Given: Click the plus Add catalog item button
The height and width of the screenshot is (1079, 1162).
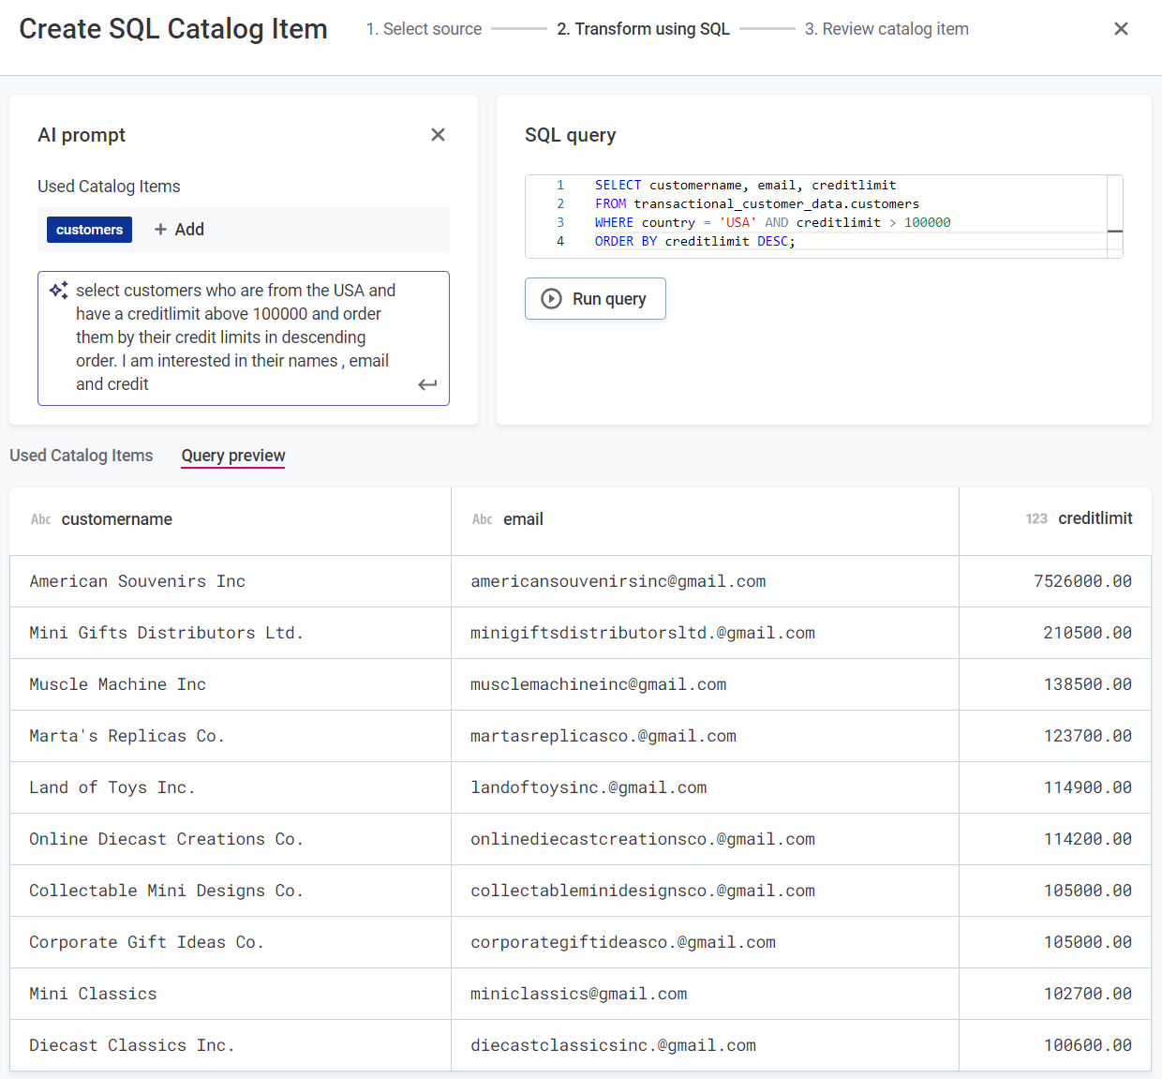Looking at the screenshot, I should pyautogui.click(x=179, y=230).
